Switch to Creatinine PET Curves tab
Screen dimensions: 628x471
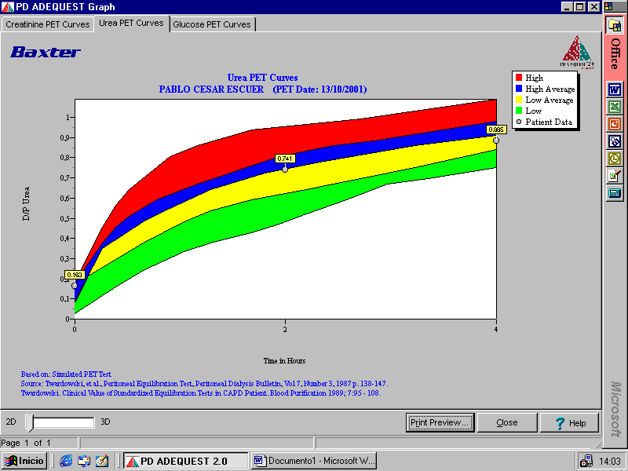[x=48, y=24]
